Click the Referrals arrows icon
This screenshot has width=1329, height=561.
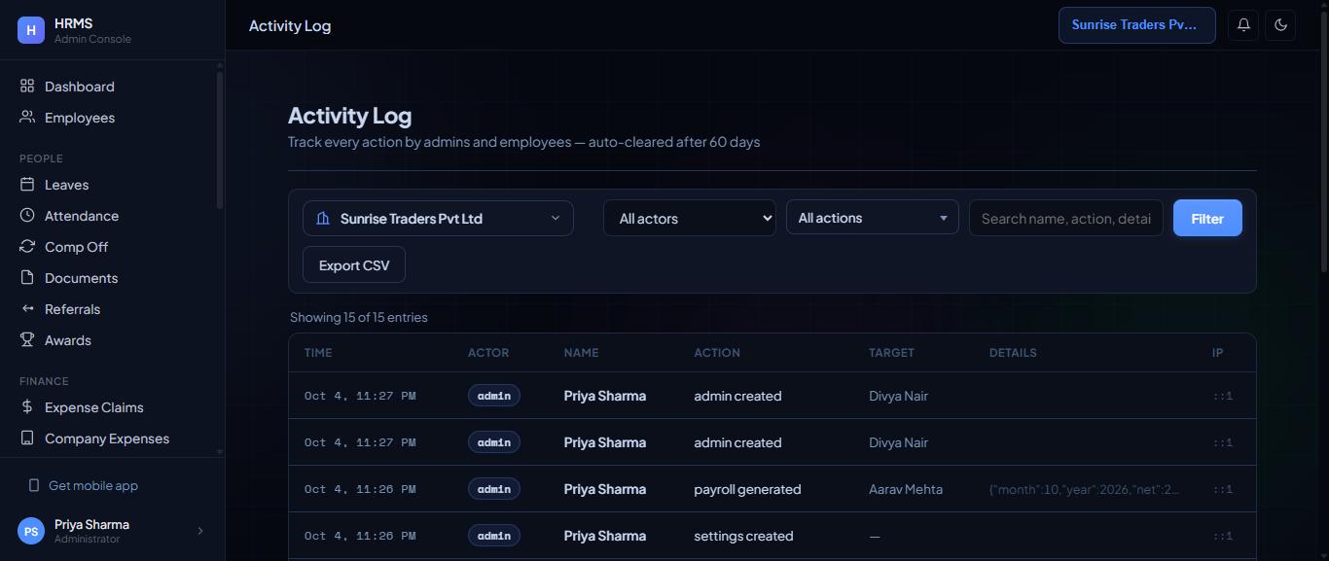(x=27, y=309)
